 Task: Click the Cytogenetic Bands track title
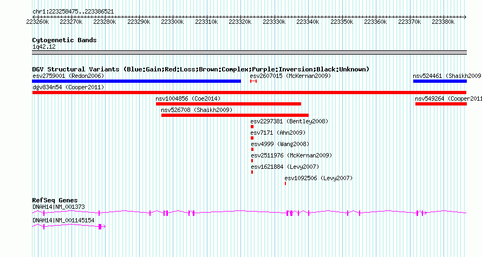pyautogui.click(x=64, y=40)
